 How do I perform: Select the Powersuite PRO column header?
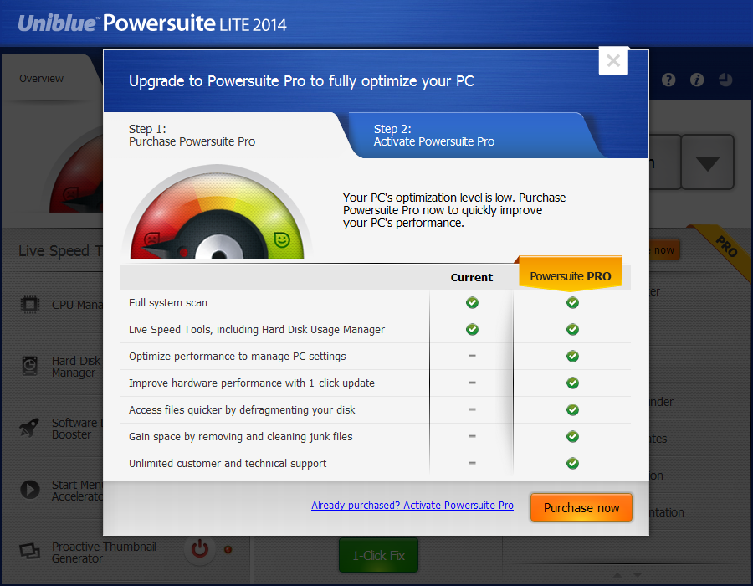(570, 274)
